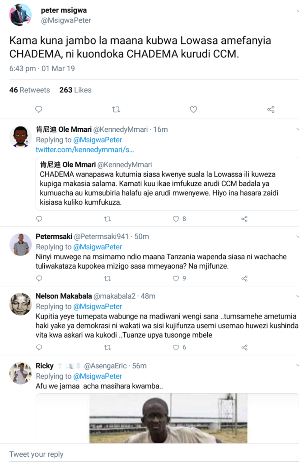Image resolution: width=299 pixels, height=464 pixels.
Task: Like Petermsaki's reply with 9 likes
Action: [x=176, y=279]
